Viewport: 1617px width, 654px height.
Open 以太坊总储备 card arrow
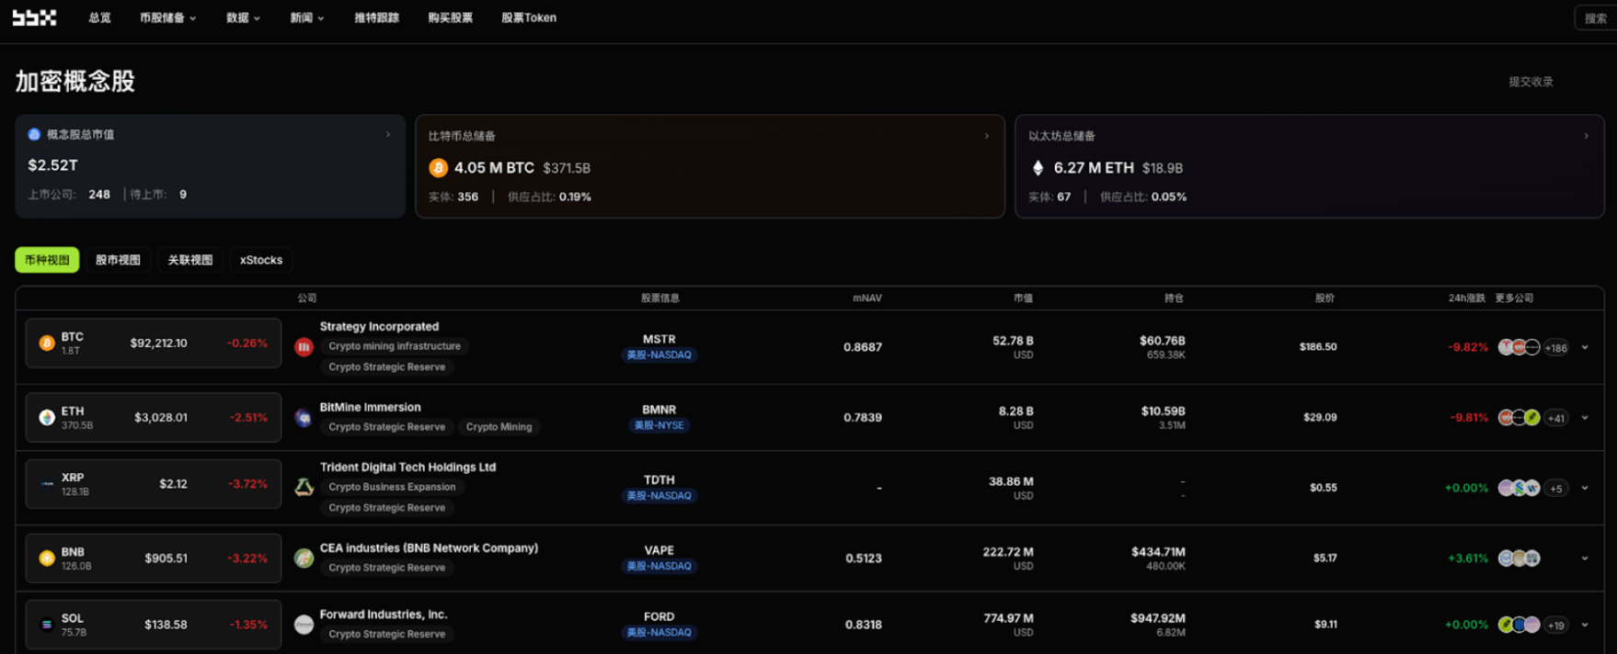(1586, 136)
